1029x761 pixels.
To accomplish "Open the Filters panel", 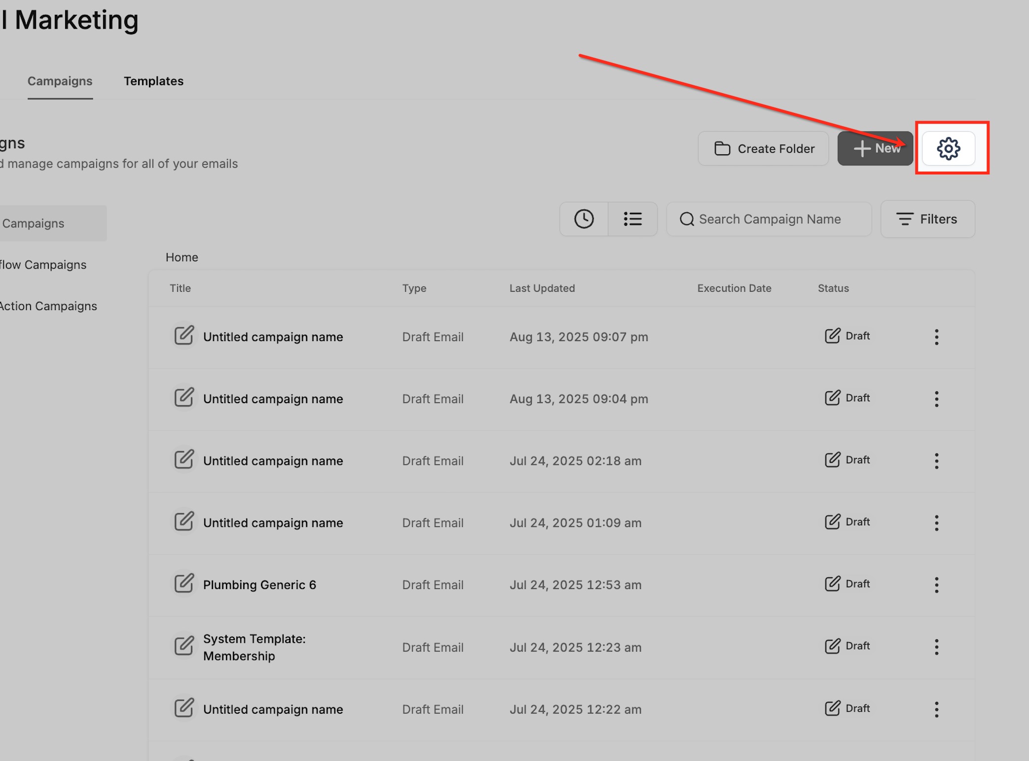I will click(927, 219).
